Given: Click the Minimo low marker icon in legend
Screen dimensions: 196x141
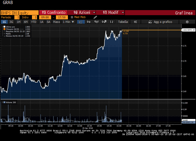Looking at the screenshot, I should tap(5, 36).
